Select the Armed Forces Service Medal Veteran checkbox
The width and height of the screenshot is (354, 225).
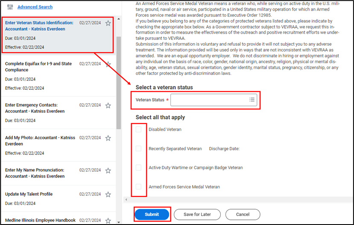click(138, 187)
